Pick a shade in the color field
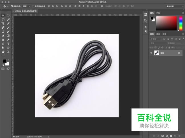This screenshot has width=185, height=138. [166, 23]
